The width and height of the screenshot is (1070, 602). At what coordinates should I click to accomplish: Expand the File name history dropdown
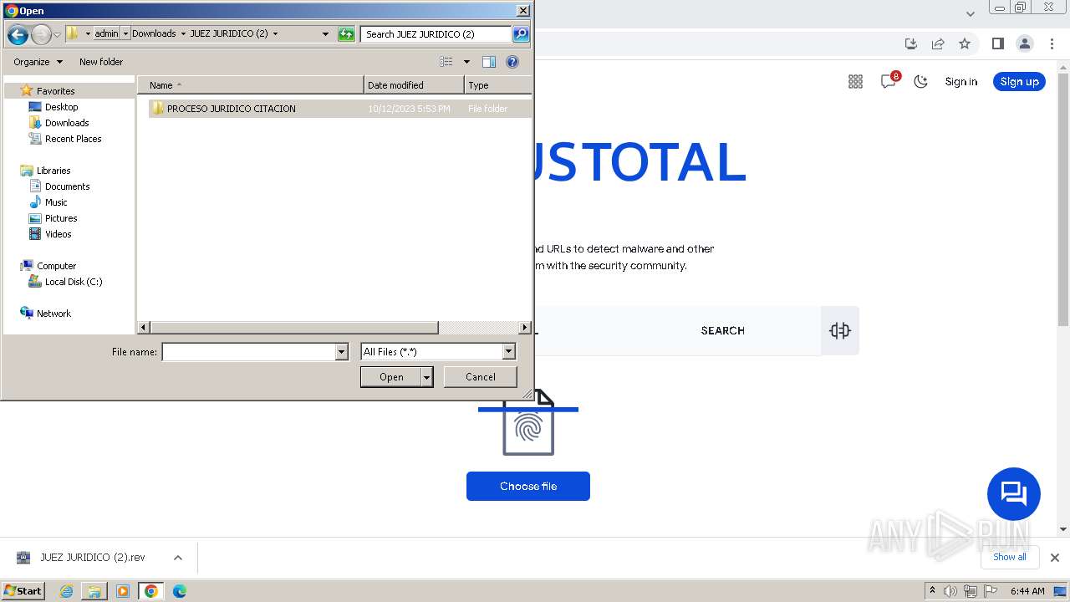tap(341, 352)
